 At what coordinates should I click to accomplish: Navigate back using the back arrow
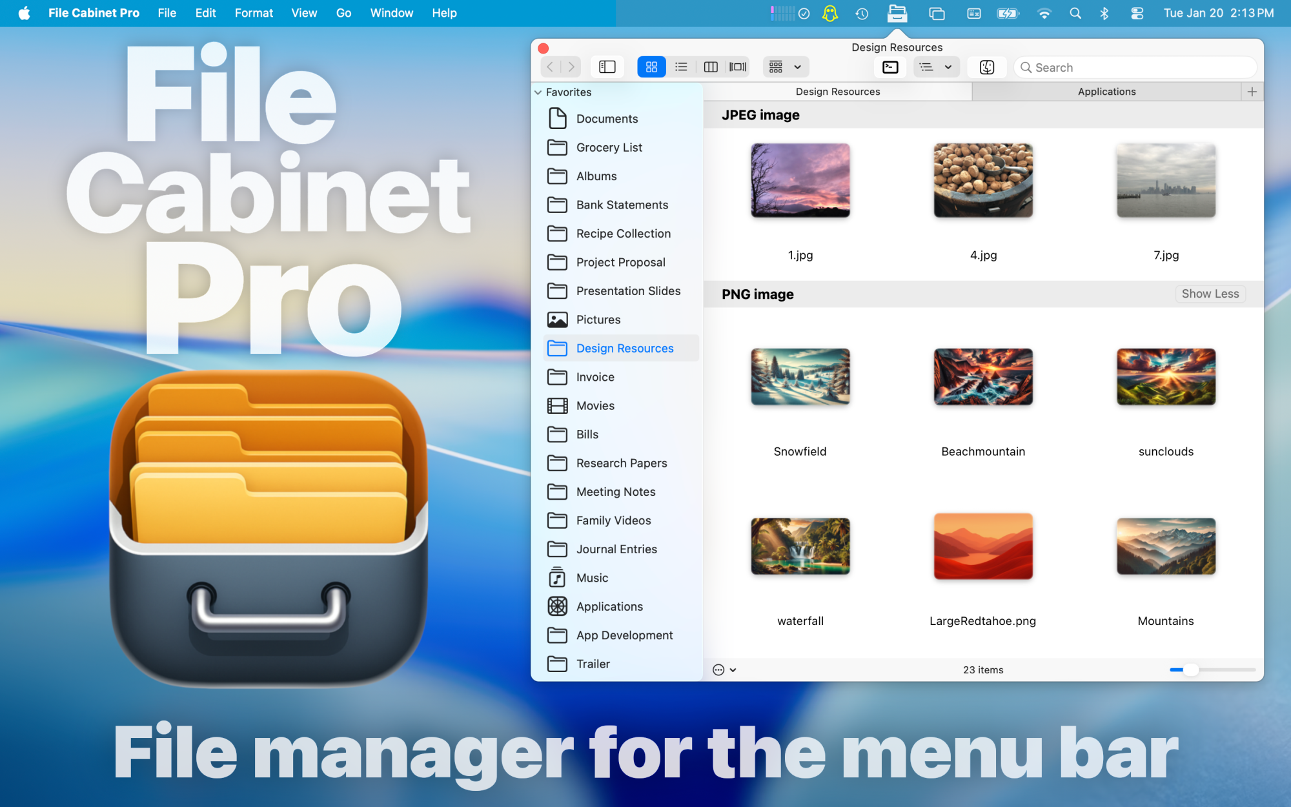coord(549,66)
